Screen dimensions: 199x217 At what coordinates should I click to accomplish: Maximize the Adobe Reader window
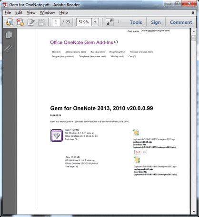click(x=177, y=3)
